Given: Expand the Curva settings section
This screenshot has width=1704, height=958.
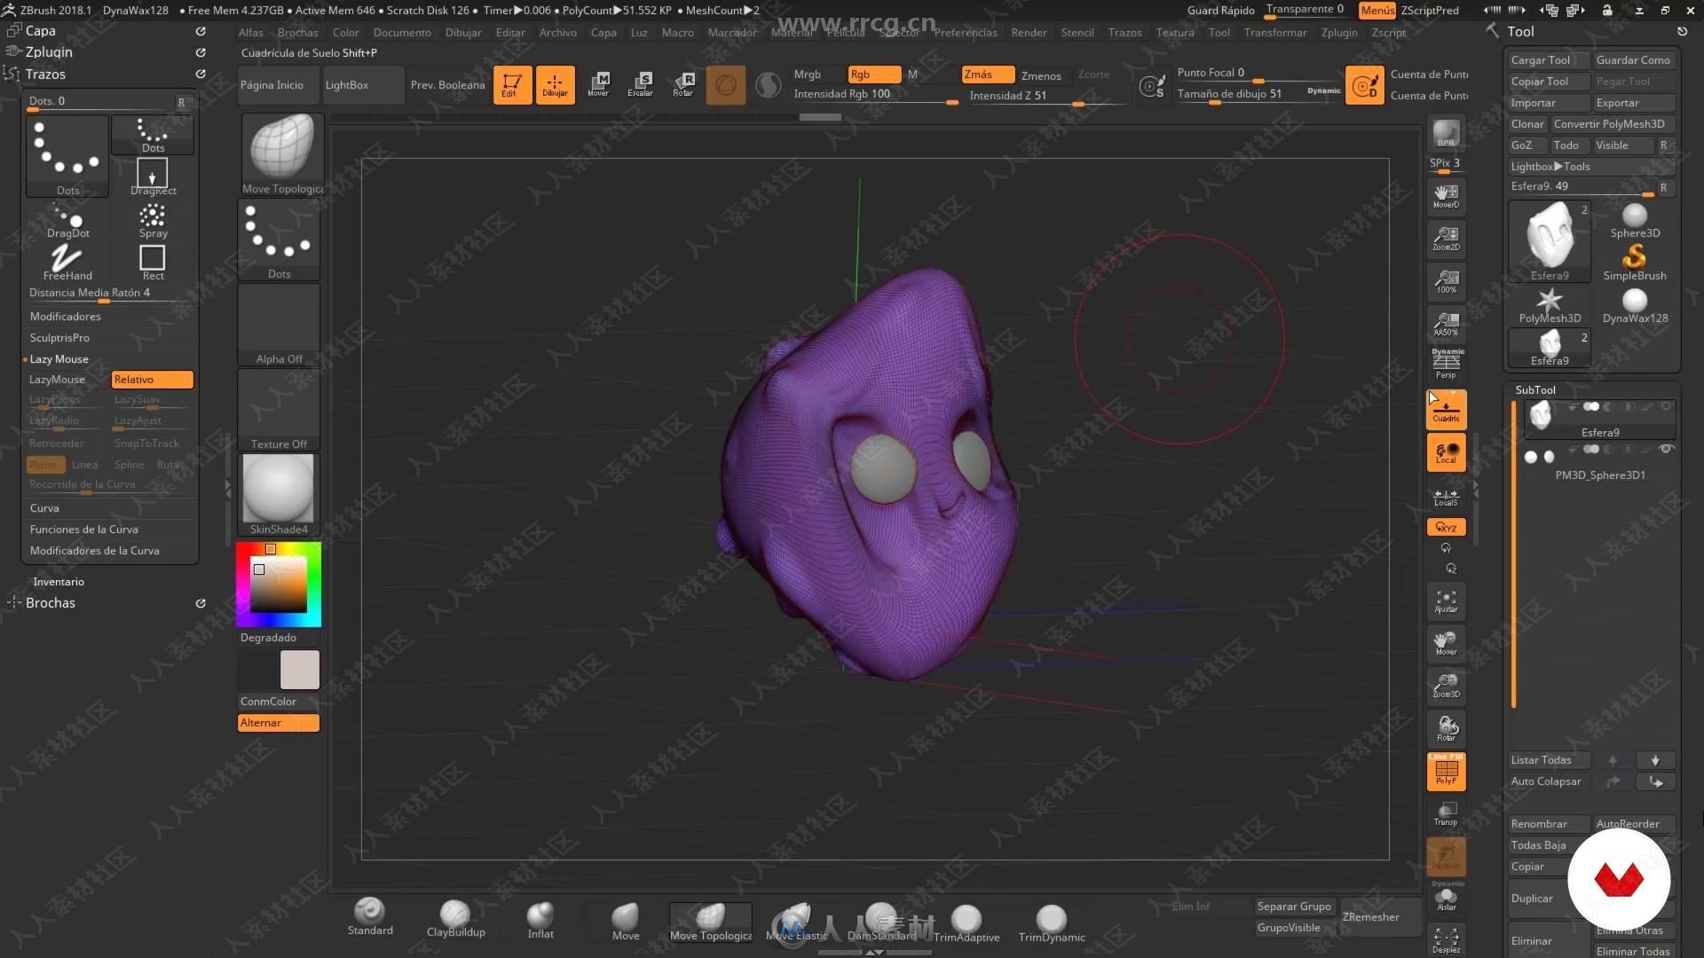Looking at the screenshot, I should click(44, 507).
